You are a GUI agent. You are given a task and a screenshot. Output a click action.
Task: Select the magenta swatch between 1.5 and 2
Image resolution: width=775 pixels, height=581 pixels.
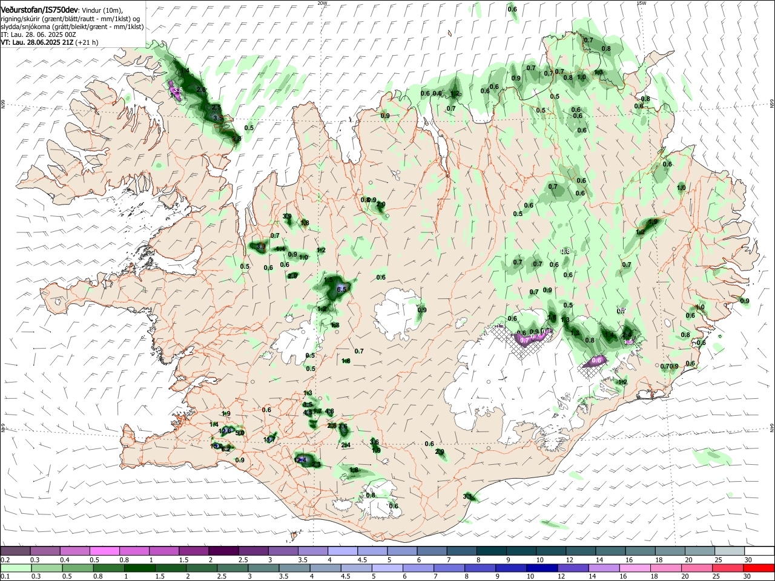[x=194, y=551]
